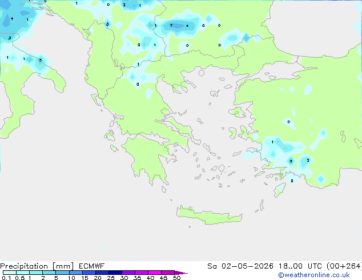
Task: Select the 25 mm navy legend swatch
Action: tap(115, 273)
